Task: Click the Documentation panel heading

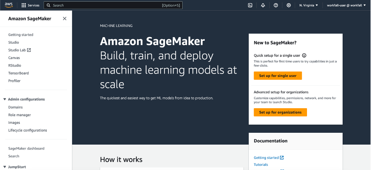Action: [270, 141]
